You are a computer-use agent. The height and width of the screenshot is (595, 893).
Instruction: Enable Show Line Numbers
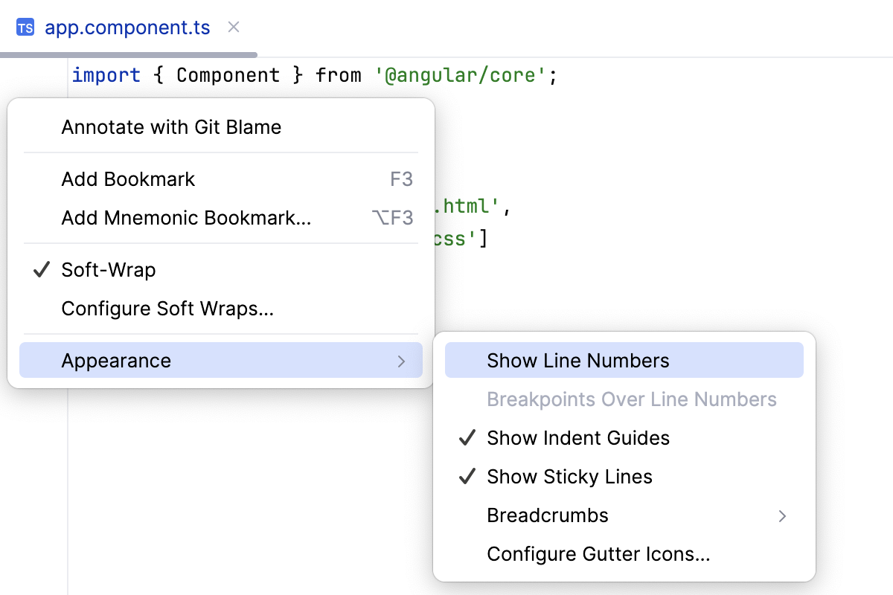577,360
